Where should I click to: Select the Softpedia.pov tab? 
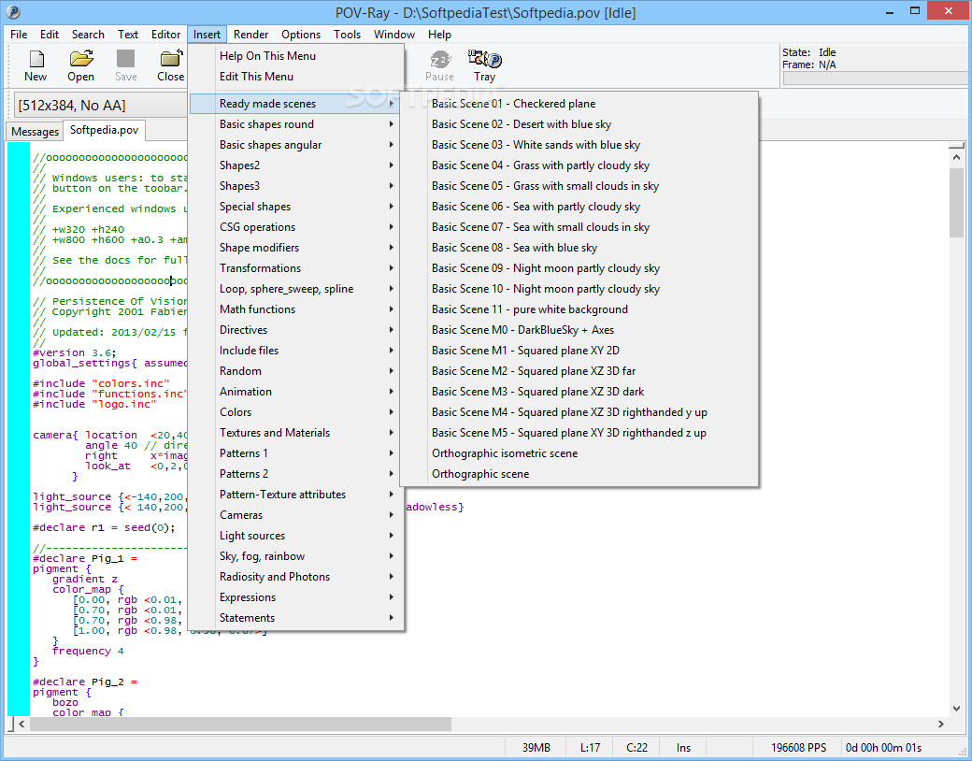[x=104, y=130]
